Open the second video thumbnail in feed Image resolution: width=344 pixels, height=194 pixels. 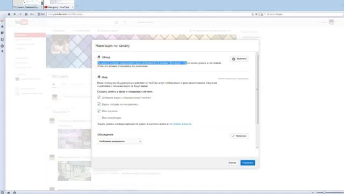[x=74, y=171]
